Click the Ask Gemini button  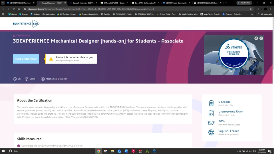point(244,3)
